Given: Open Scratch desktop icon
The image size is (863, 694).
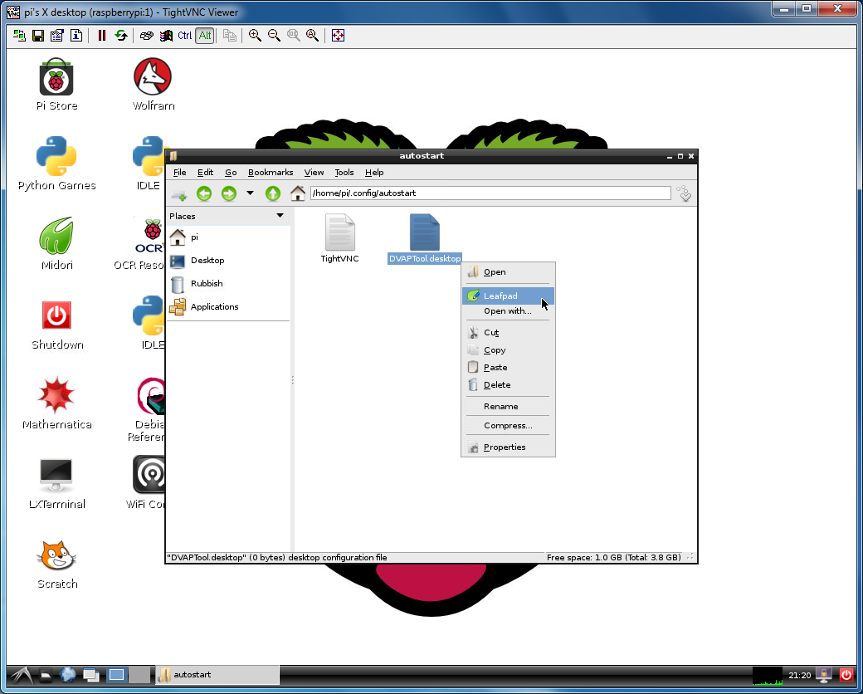Looking at the screenshot, I should coord(56,564).
